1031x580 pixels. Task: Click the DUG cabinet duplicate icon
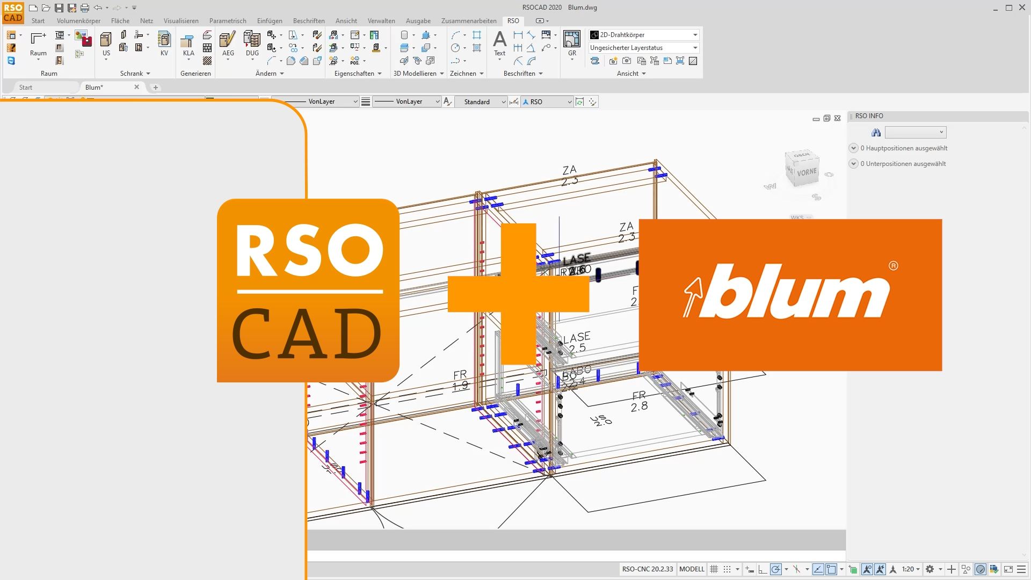[x=252, y=40]
